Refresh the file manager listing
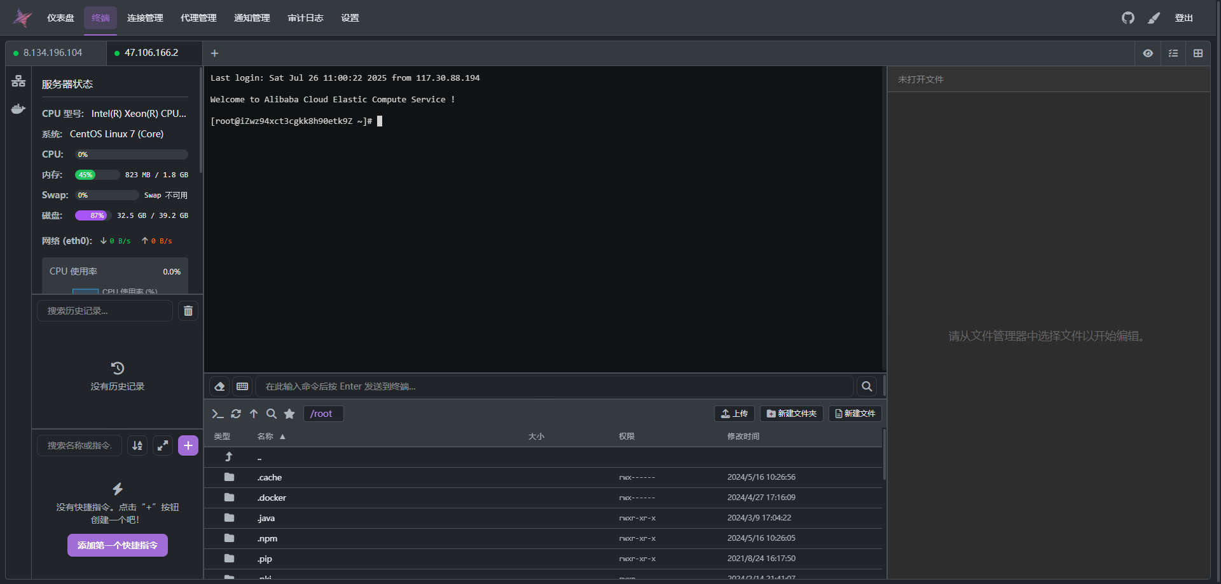The height and width of the screenshot is (584, 1221). pyautogui.click(x=236, y=414)
